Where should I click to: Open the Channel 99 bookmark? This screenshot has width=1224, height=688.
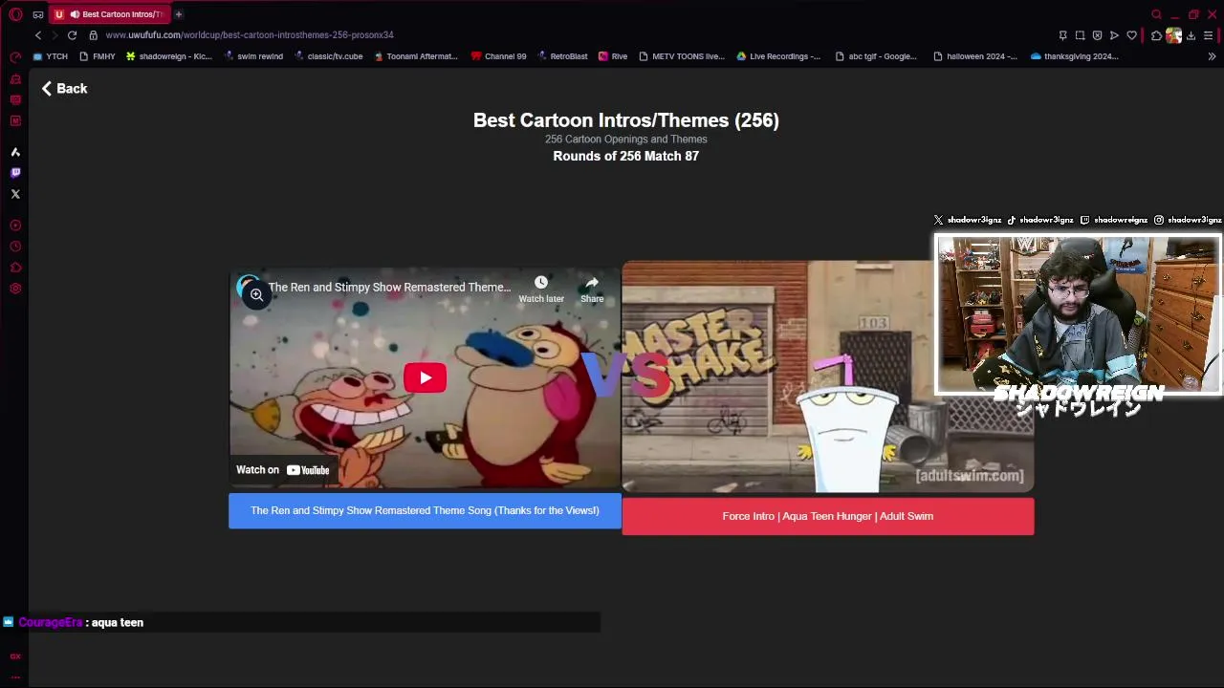(499, 56)
